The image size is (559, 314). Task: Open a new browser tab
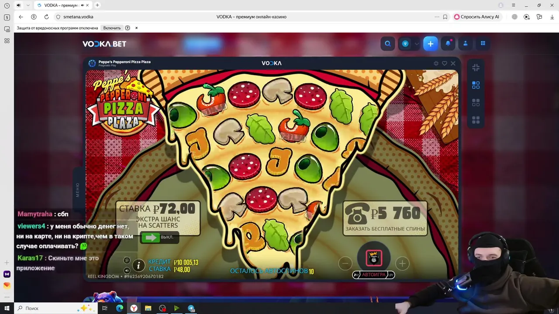pyautogui.click(x=97, y=5)
